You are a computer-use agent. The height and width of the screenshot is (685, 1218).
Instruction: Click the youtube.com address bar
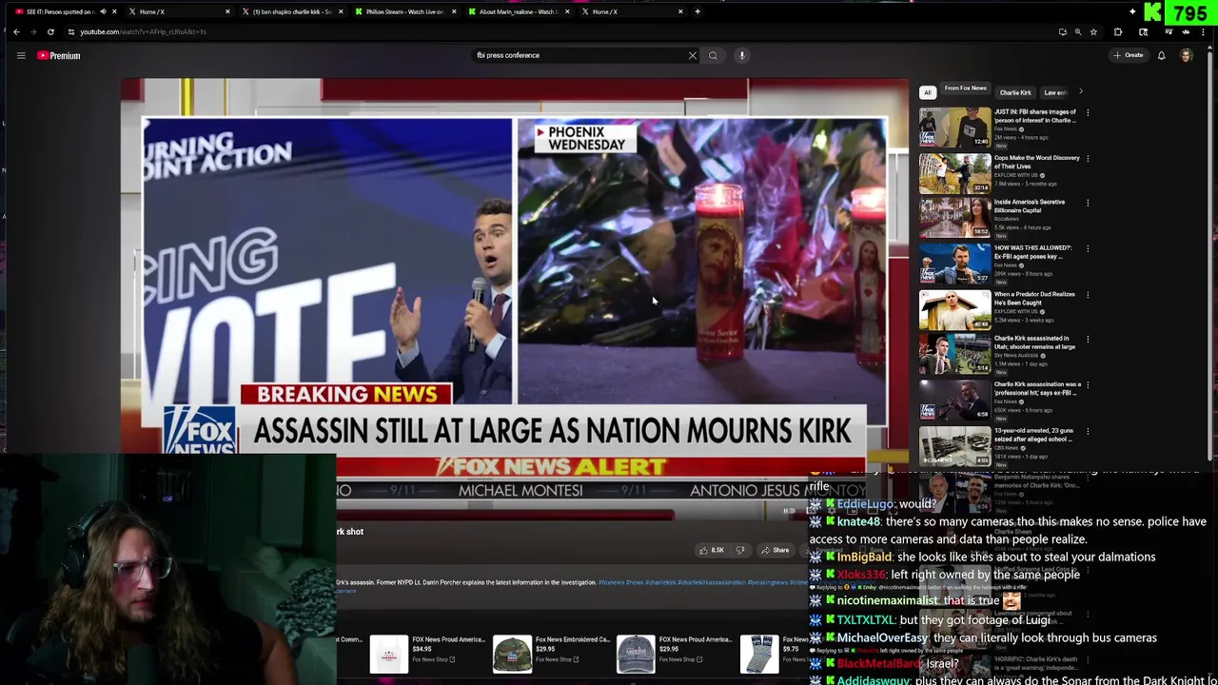(561, 31)
